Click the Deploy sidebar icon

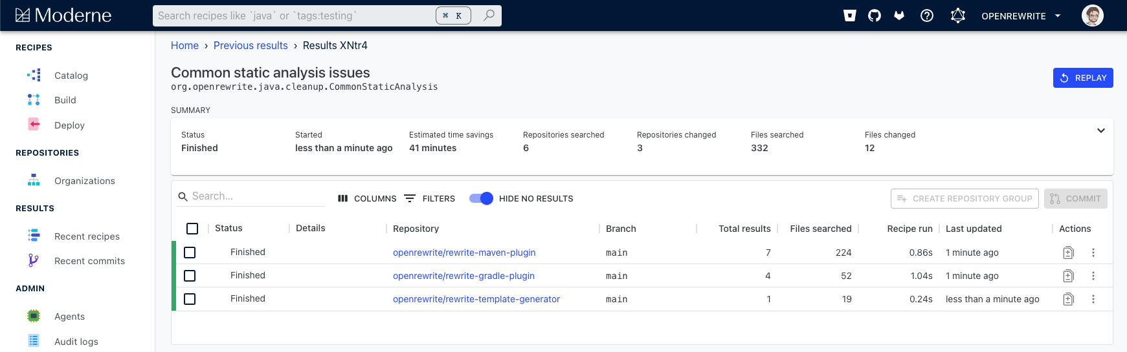point(34,124)
